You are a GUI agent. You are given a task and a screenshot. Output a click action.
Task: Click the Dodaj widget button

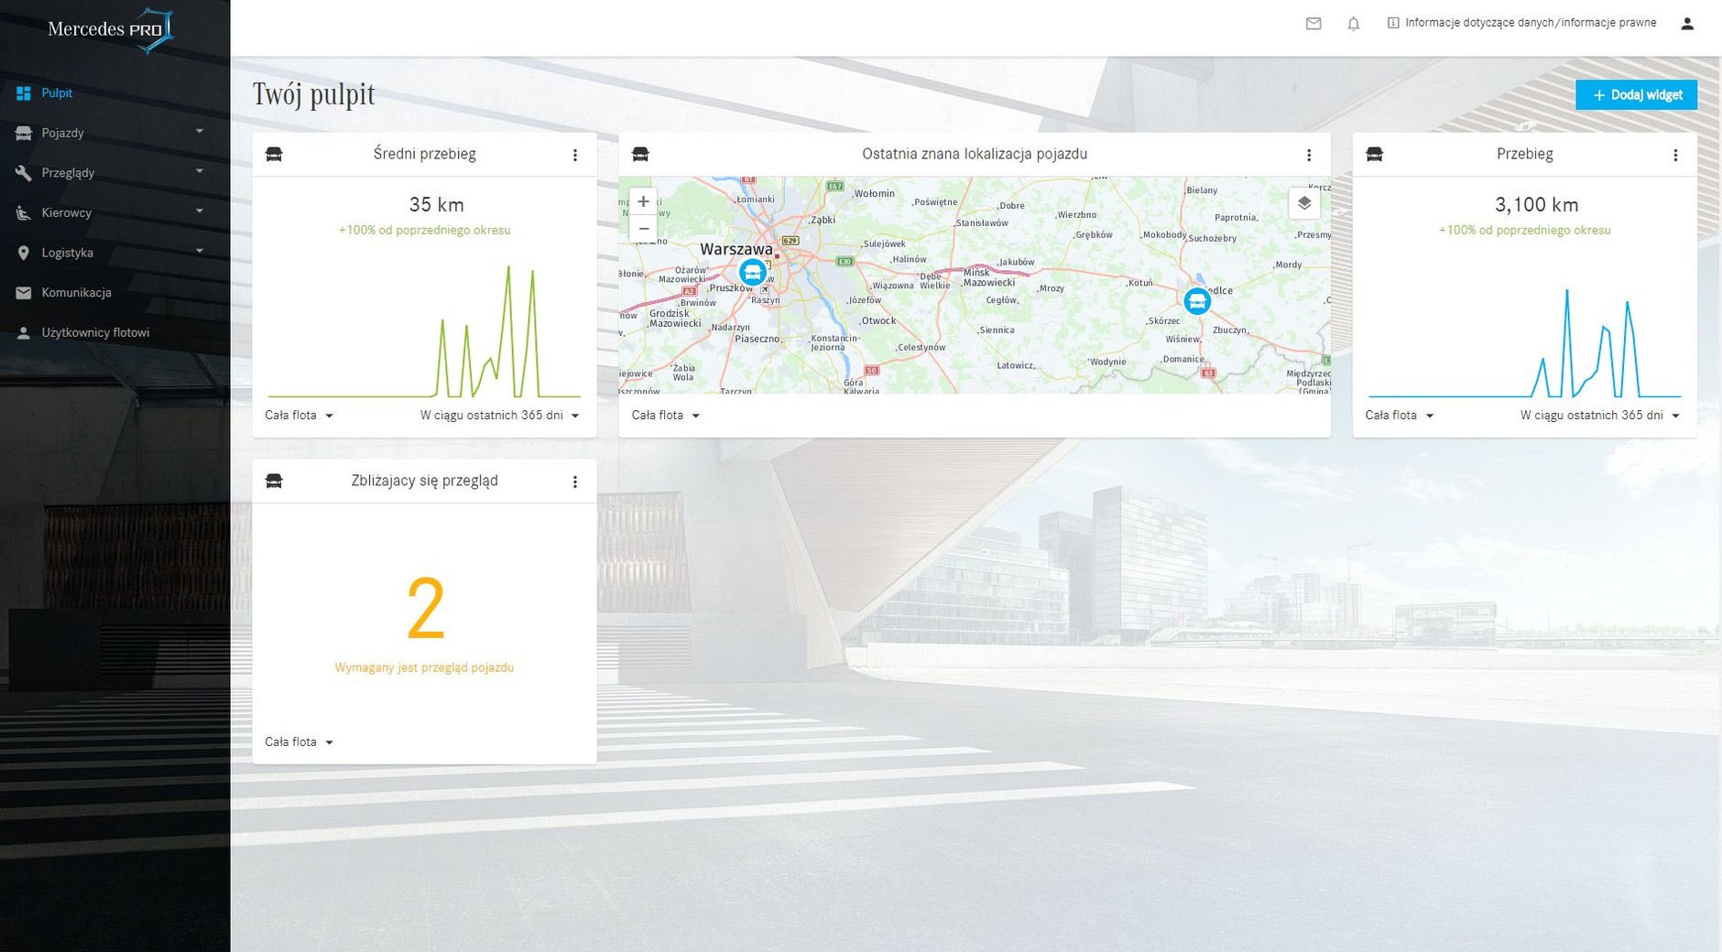click(1635, 95)
